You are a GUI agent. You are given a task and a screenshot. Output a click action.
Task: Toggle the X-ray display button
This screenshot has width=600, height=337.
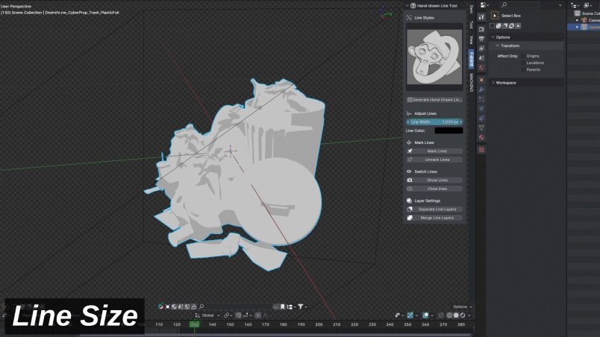pyautogui.click(x=441, y=315)
